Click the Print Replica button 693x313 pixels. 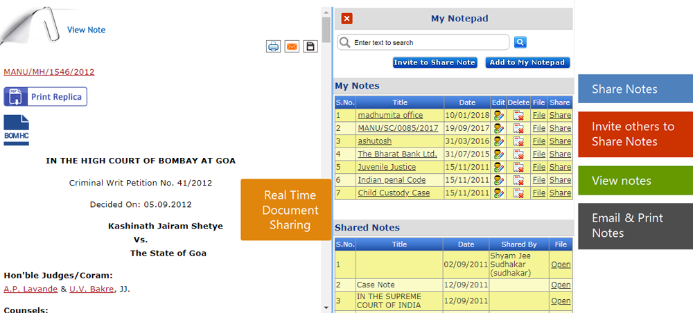pos(46,96)
